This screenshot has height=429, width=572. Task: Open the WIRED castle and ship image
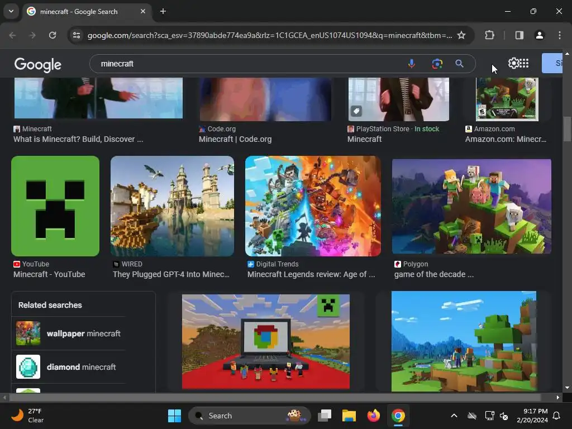pyautogui.click(x=172, y=206)
